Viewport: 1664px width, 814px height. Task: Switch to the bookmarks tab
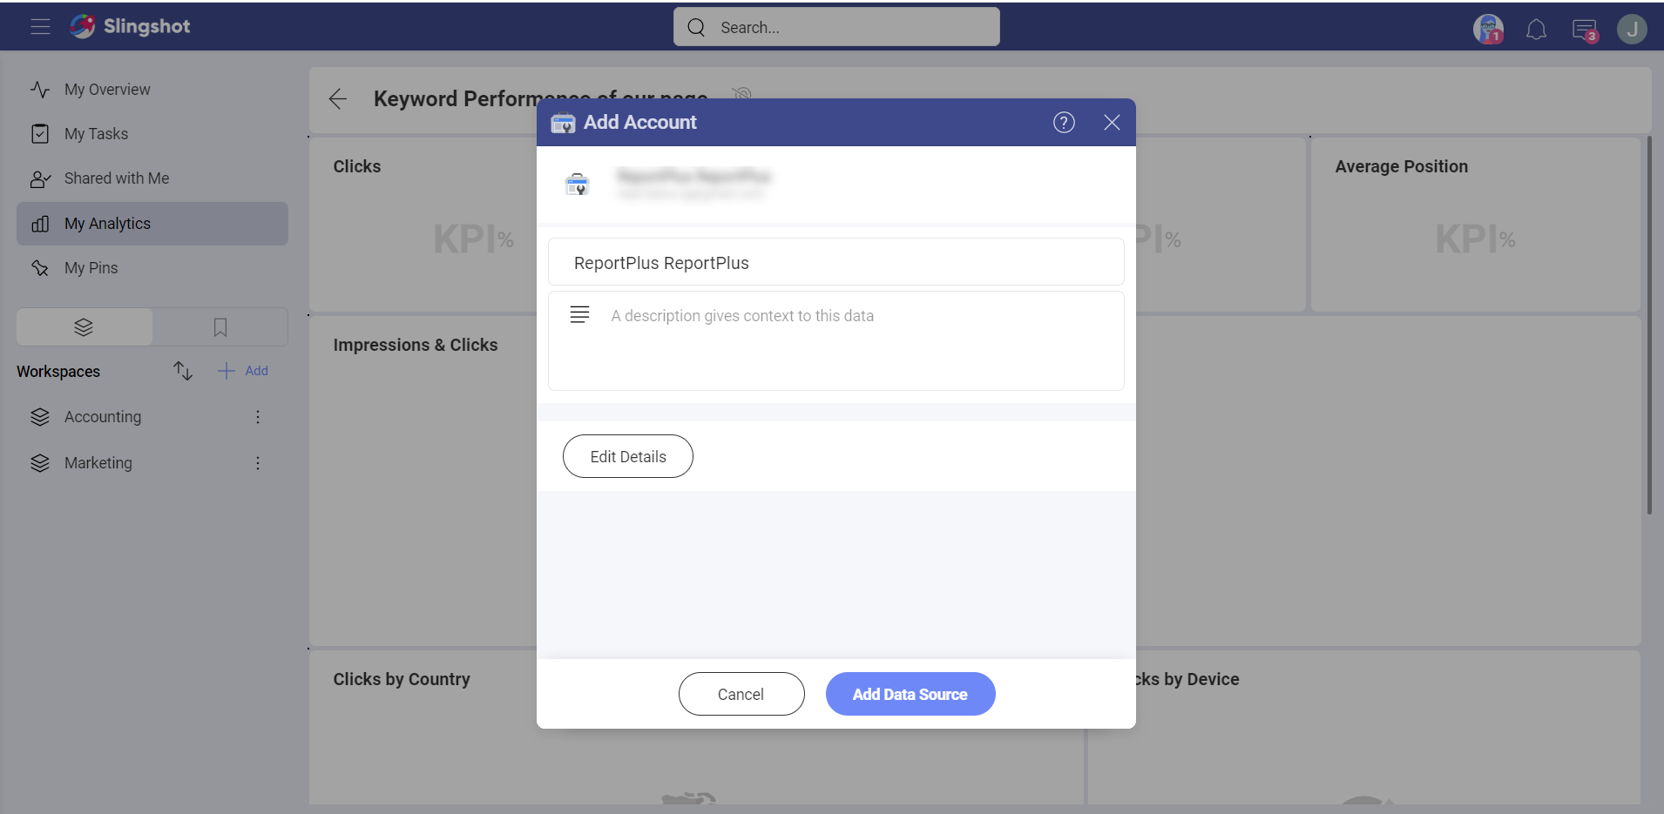220,327
